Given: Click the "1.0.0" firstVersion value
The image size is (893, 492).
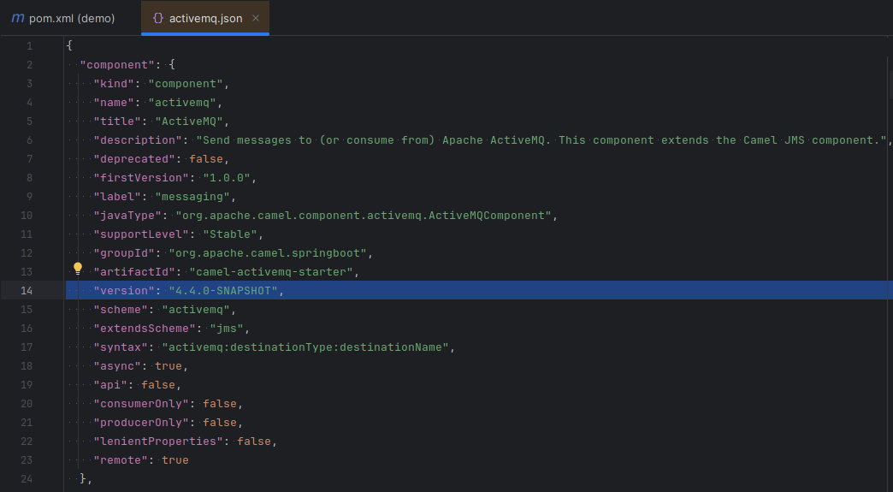Looking at the screenshot, I should (229, 177).
